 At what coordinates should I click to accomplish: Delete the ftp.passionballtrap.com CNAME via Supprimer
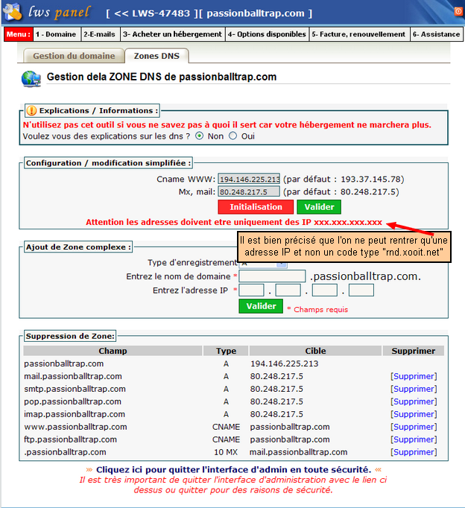pyautogui.click(x=414, y=439)
